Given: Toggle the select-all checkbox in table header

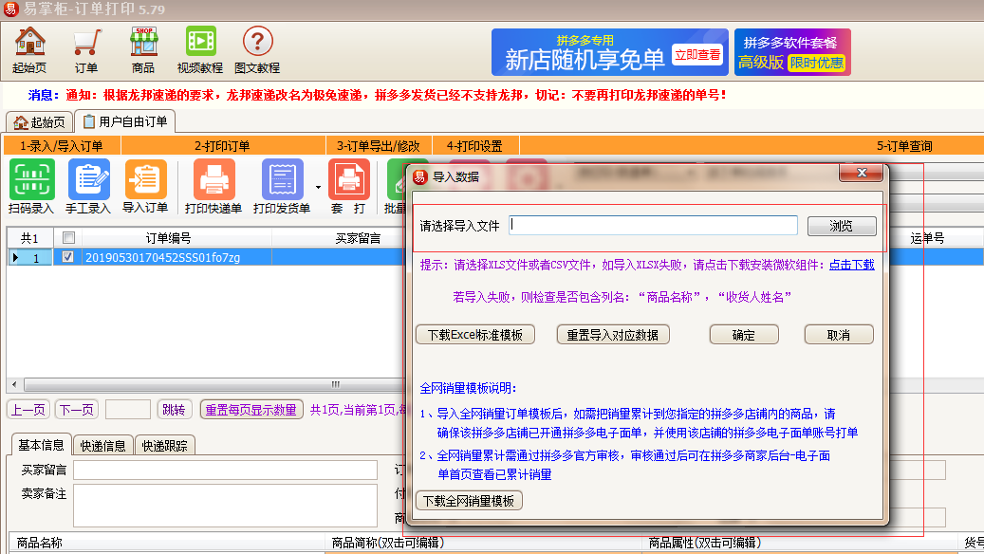Looking at the screenshot, I should pos(68,237).
